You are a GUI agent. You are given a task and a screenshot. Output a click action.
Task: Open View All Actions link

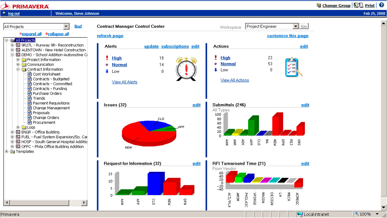(235, 80)
